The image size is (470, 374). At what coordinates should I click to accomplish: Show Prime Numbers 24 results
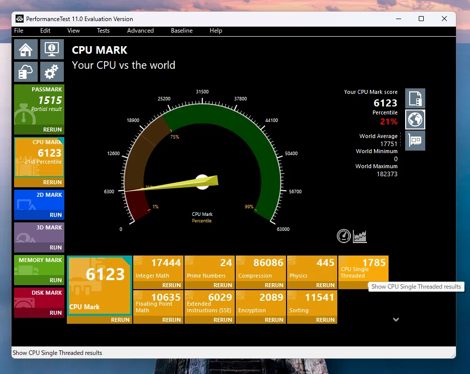(x=210, y=269)
